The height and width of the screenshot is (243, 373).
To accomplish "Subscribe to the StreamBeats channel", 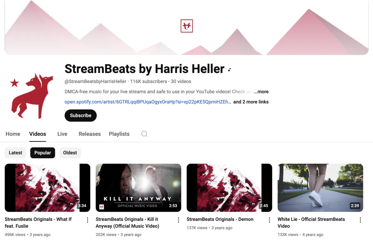I will click(x=81, y=115).
